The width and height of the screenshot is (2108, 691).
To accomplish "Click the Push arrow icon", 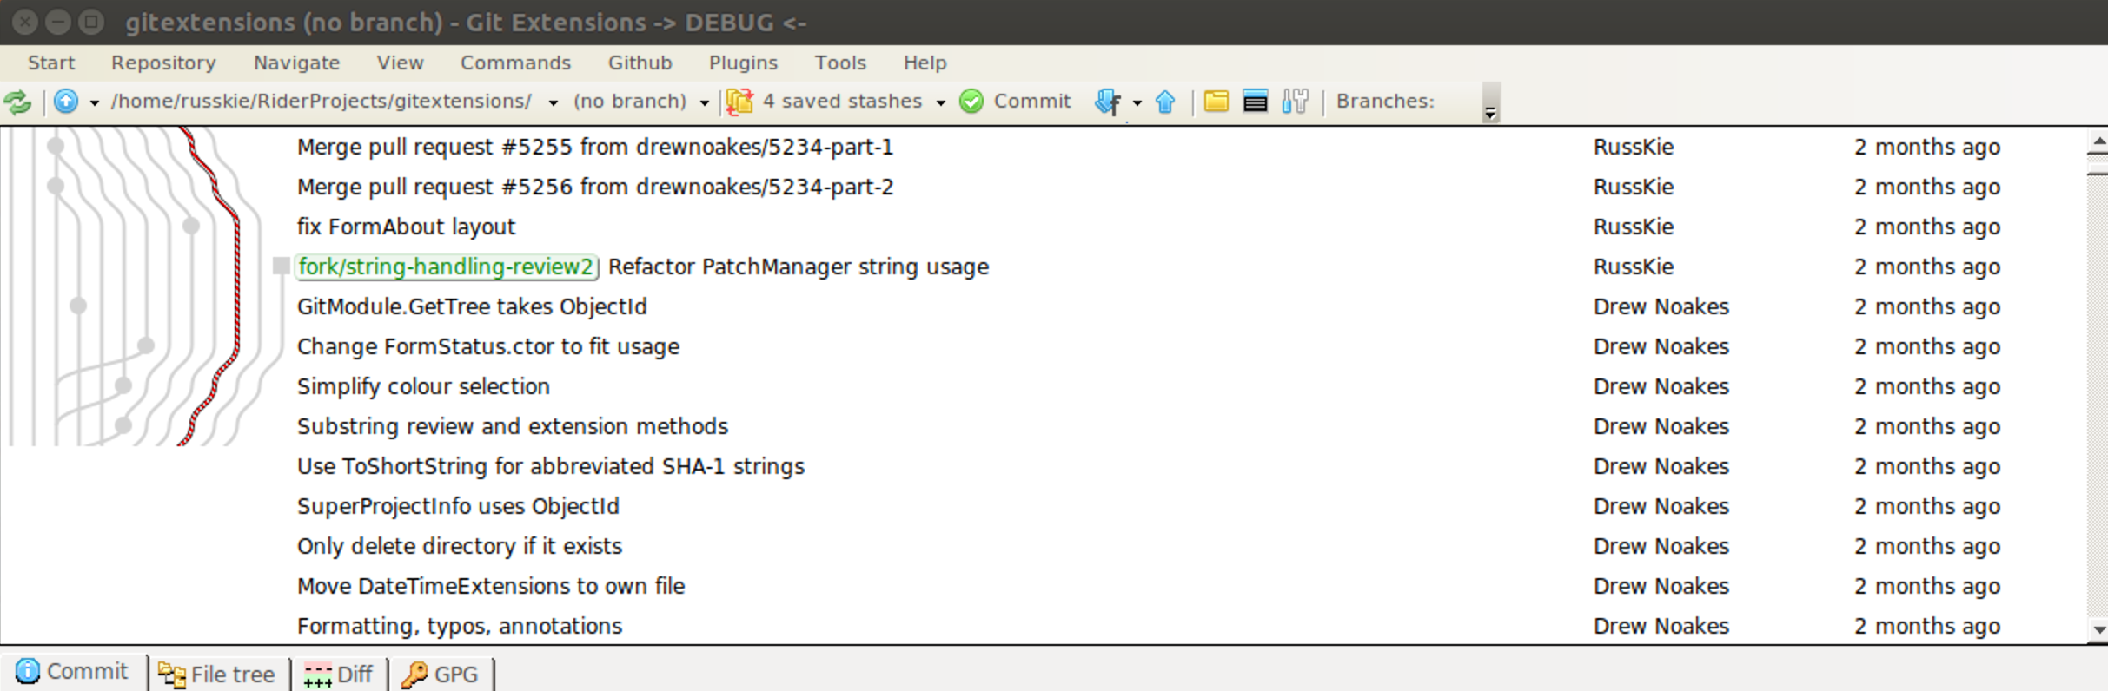I will [1166, 102].
